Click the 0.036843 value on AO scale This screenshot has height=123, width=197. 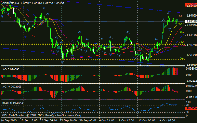coord(191,69)
